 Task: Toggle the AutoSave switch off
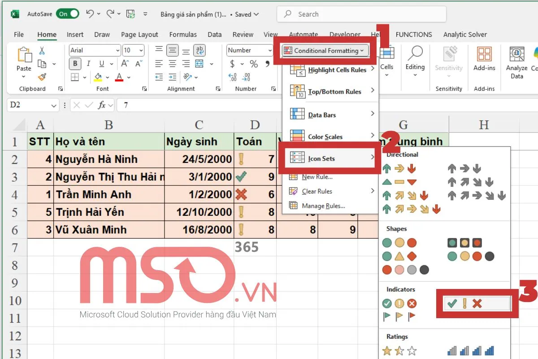68,14
